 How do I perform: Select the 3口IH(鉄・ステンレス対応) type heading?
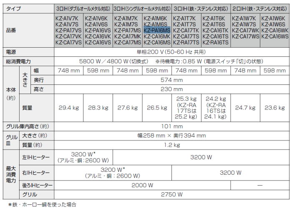coord(201,9)
